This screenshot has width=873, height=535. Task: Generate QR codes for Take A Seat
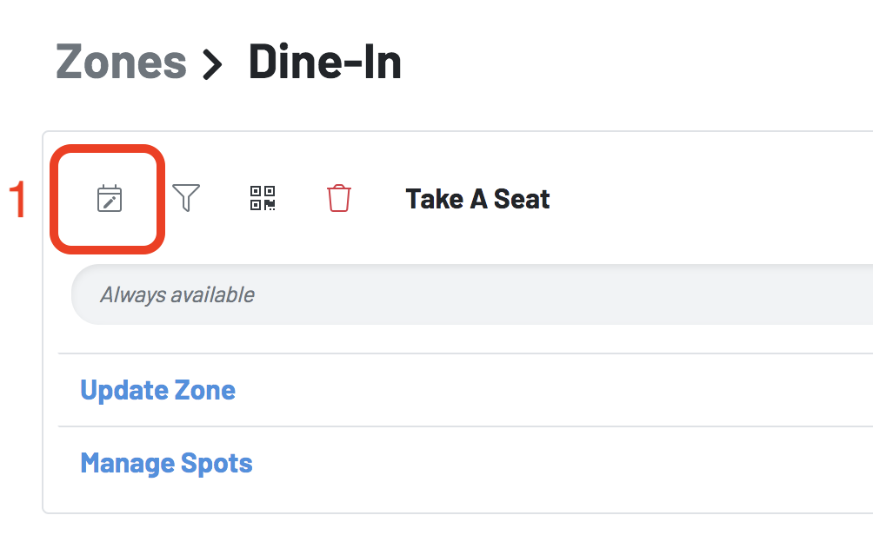point(263,198)
